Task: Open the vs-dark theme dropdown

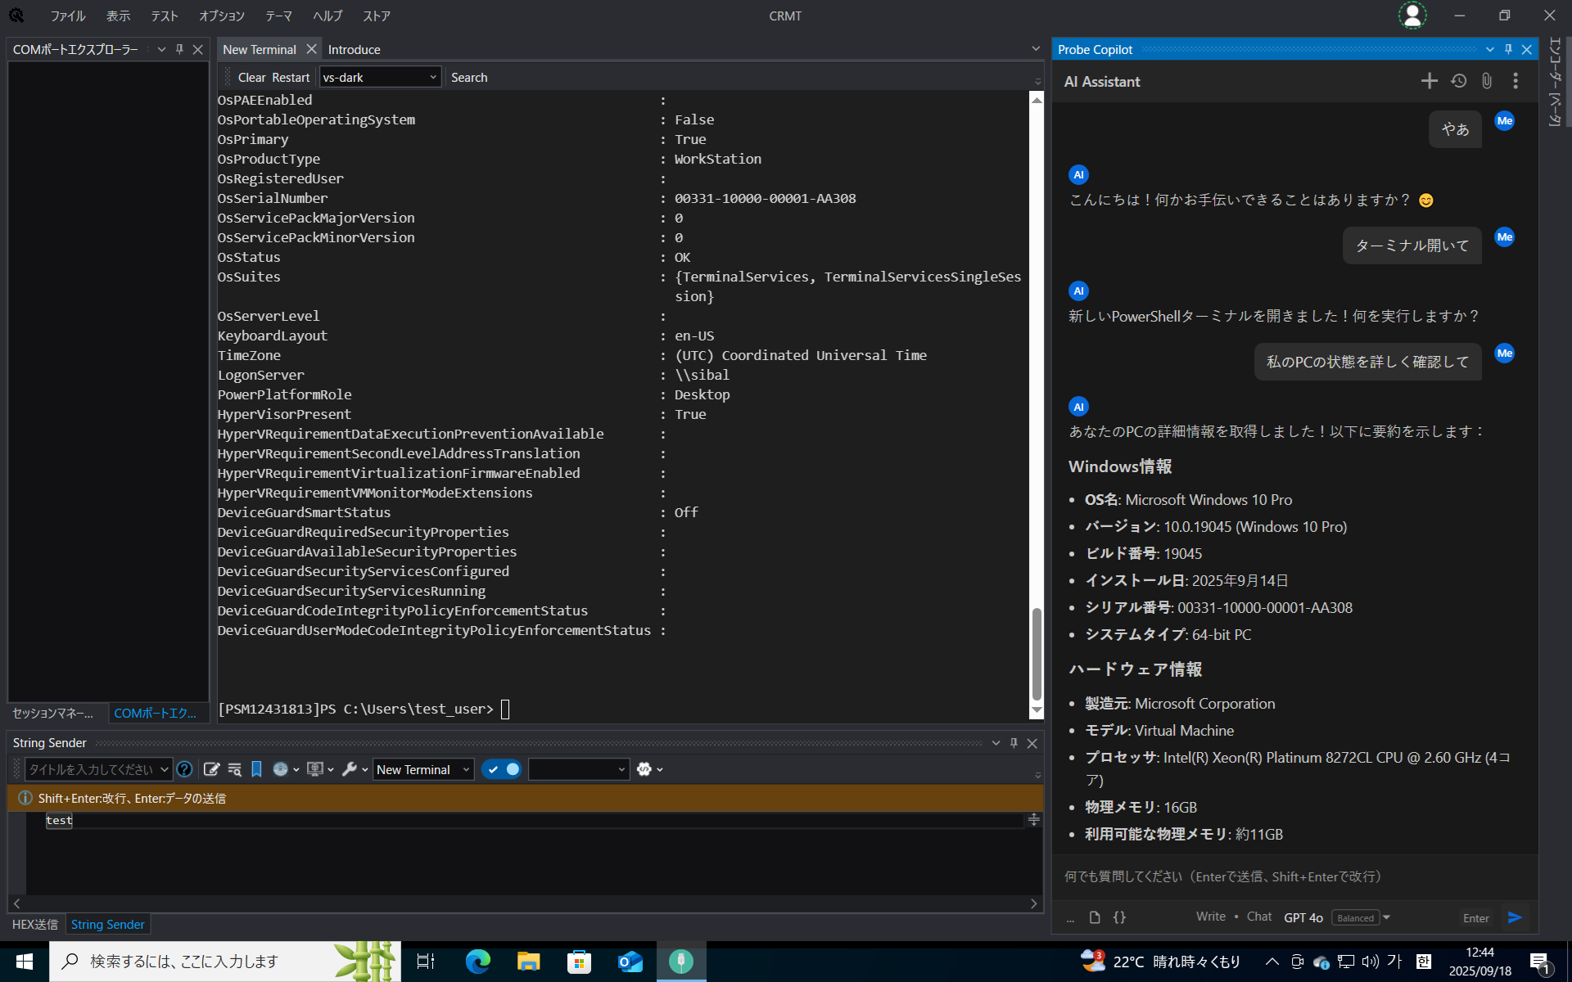Action: click(380, 77)
